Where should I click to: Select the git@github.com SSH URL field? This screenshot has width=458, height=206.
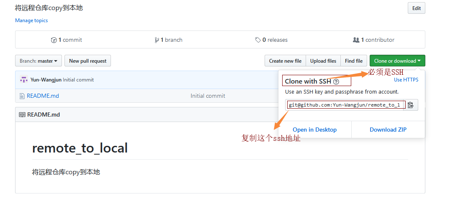(345, 105)
